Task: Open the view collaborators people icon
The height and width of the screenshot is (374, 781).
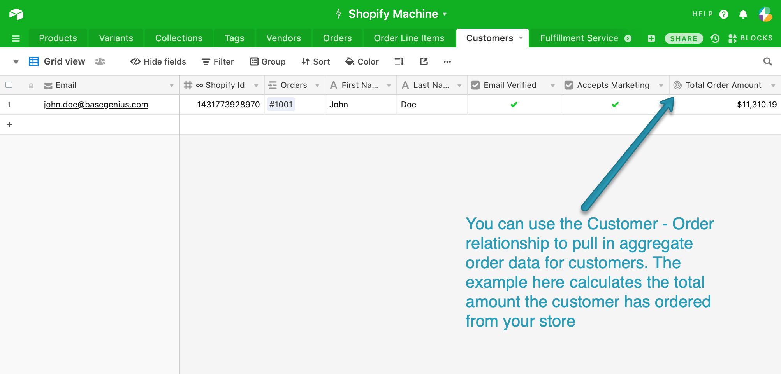Action: pyautogui.click(x=100, y=61)
